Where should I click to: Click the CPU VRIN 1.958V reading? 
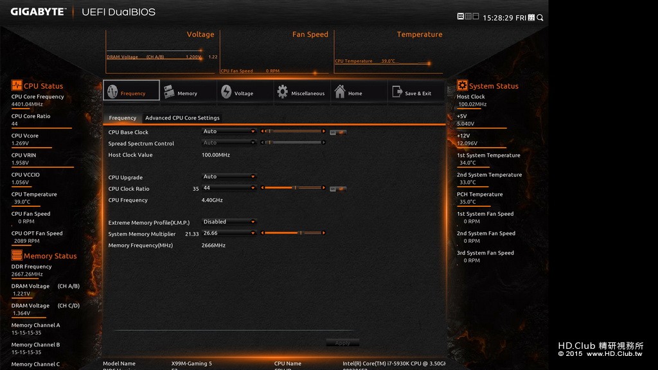pyautogui.click(x=20, y=163)
